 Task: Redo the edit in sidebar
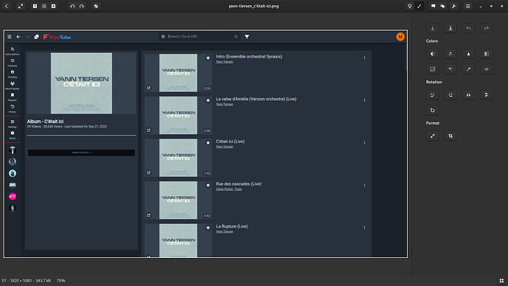(487, 28)
